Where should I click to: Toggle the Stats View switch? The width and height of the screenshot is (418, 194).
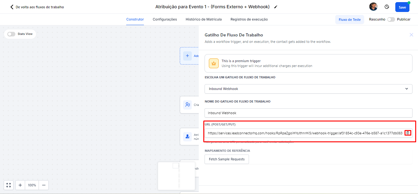(x=11, y=34)
